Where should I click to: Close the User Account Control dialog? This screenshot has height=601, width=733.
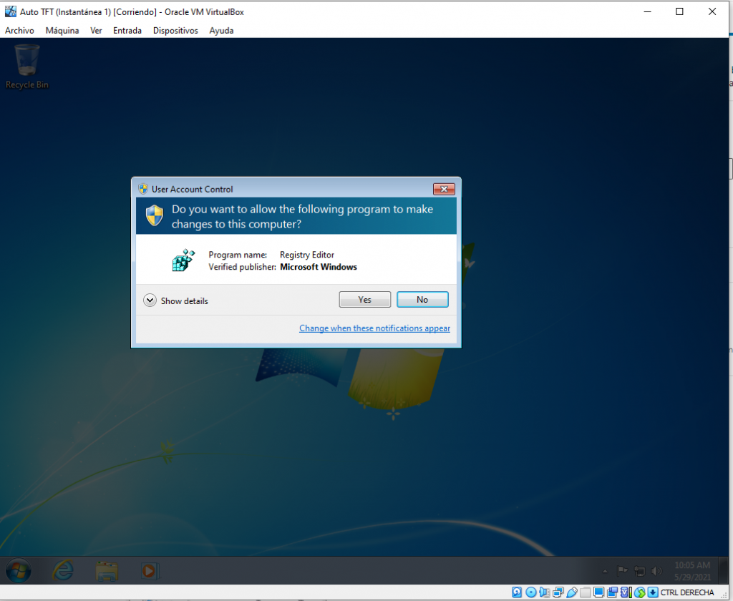pos(444,189)
